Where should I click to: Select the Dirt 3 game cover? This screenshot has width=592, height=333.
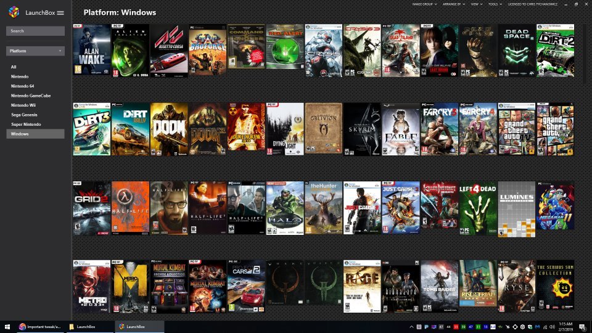[x=92, y=129]
